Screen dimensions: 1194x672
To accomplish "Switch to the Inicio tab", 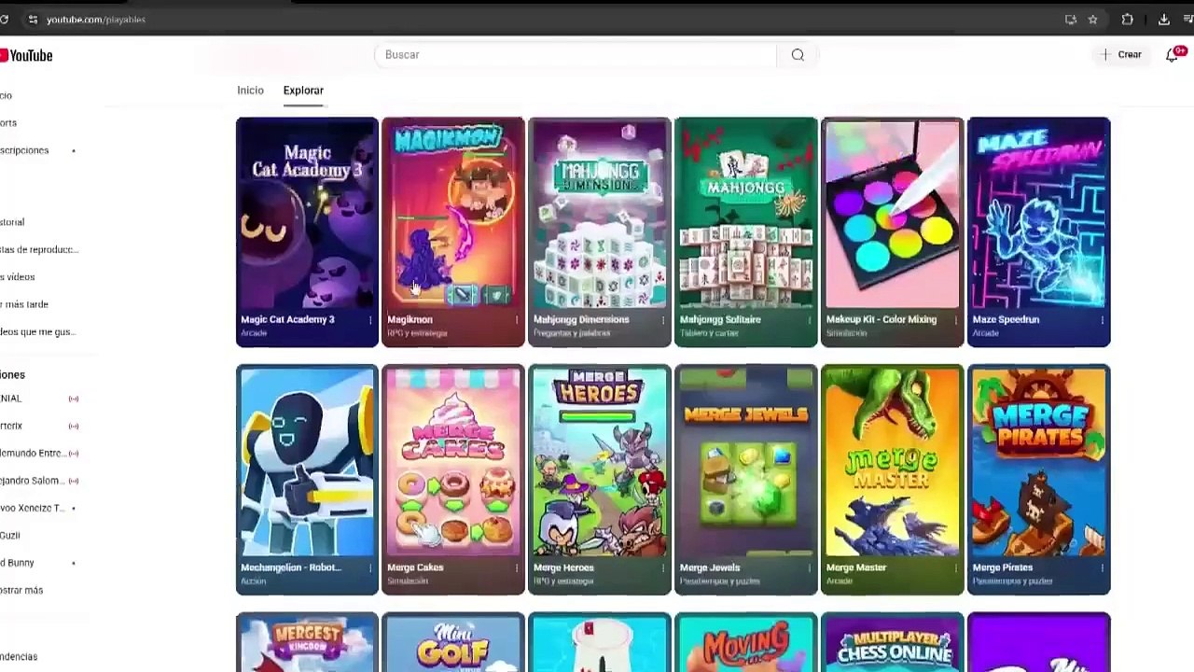I will click(x=250, y=91).
